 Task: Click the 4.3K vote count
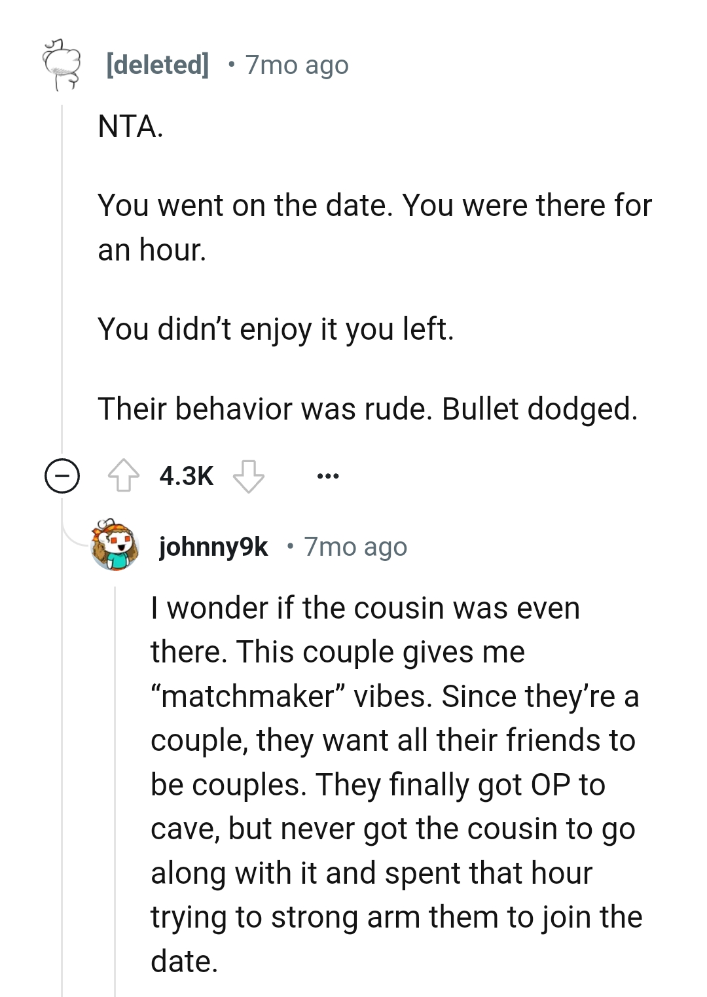186,477
